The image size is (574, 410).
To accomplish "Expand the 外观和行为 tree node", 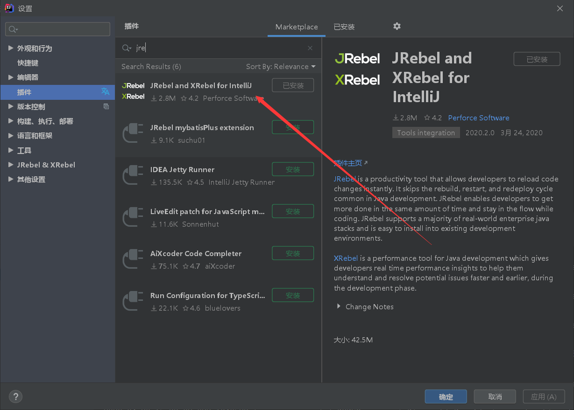I will tap(11, 48).
